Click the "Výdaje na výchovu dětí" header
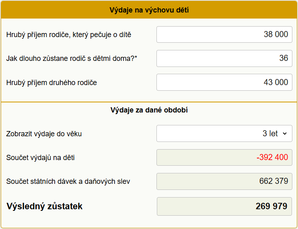The height and width of the screenshot is (229, 298). point(149,10)
